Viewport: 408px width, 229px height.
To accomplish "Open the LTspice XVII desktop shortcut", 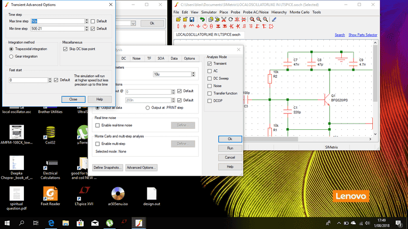I will click(x=84, y=196).
